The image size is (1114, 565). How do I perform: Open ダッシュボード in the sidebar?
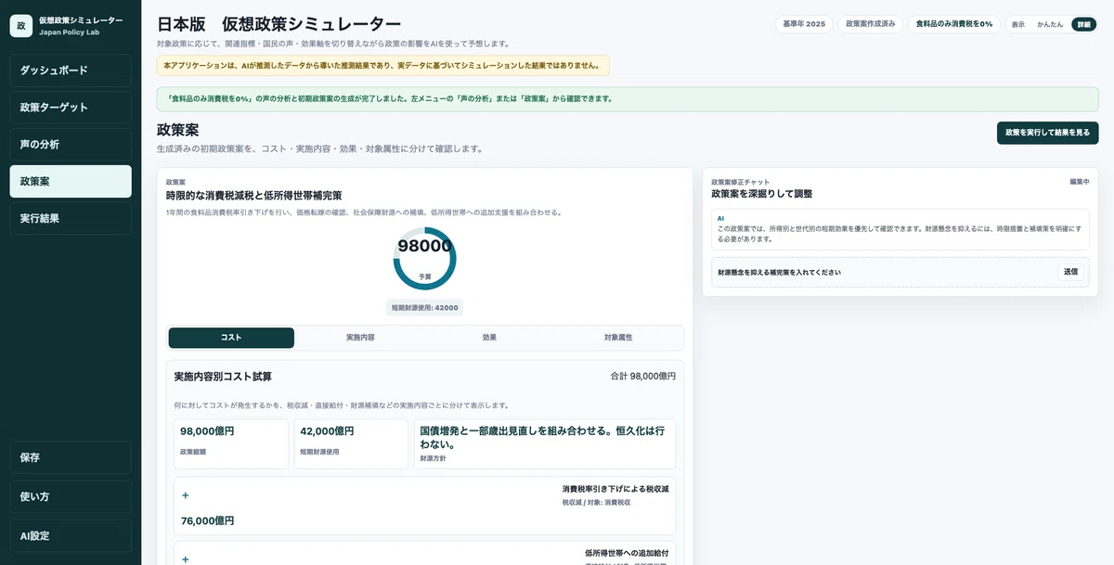pyautogui.click(x=71, y=71)
